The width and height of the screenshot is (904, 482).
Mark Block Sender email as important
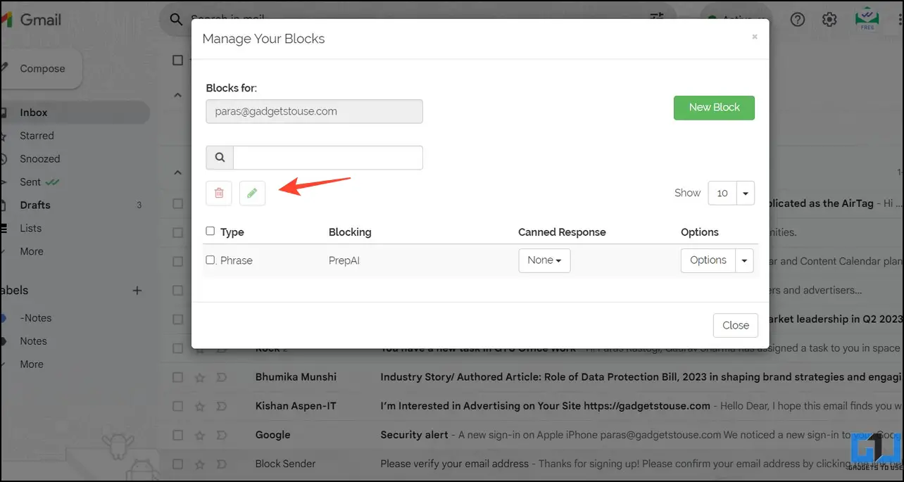[x=222, y=464]
